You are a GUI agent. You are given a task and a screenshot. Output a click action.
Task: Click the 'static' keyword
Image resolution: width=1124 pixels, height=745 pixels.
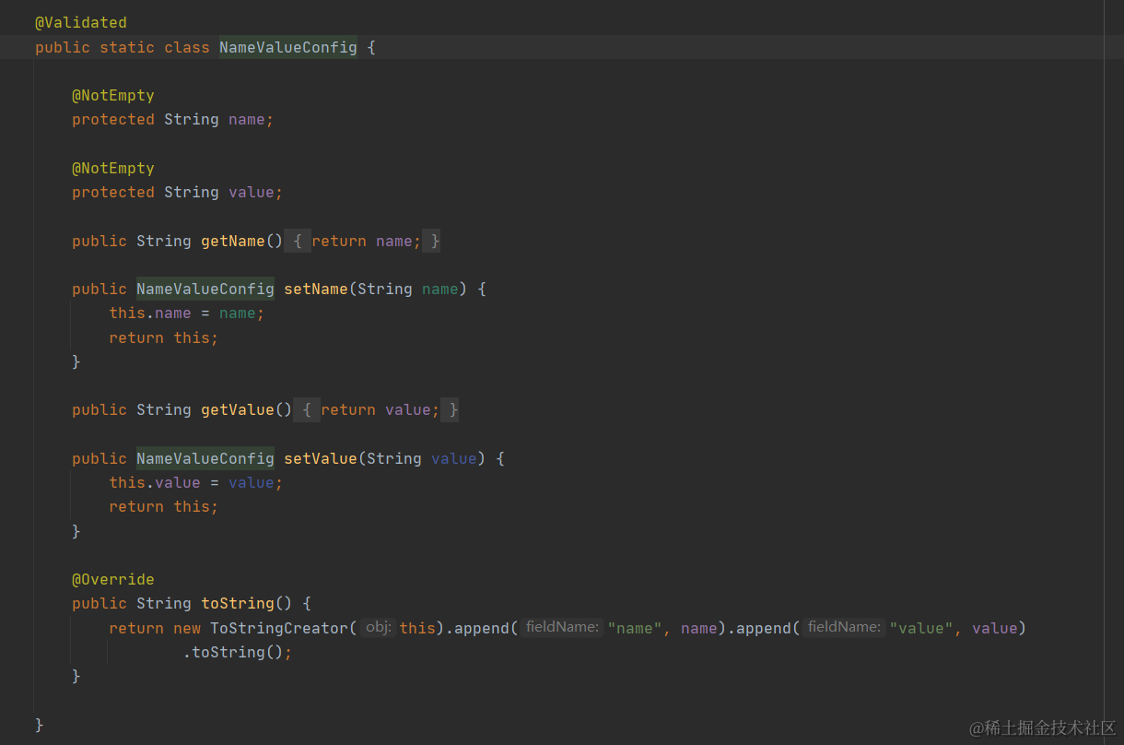pyautogui.click(x=127, y=47)
